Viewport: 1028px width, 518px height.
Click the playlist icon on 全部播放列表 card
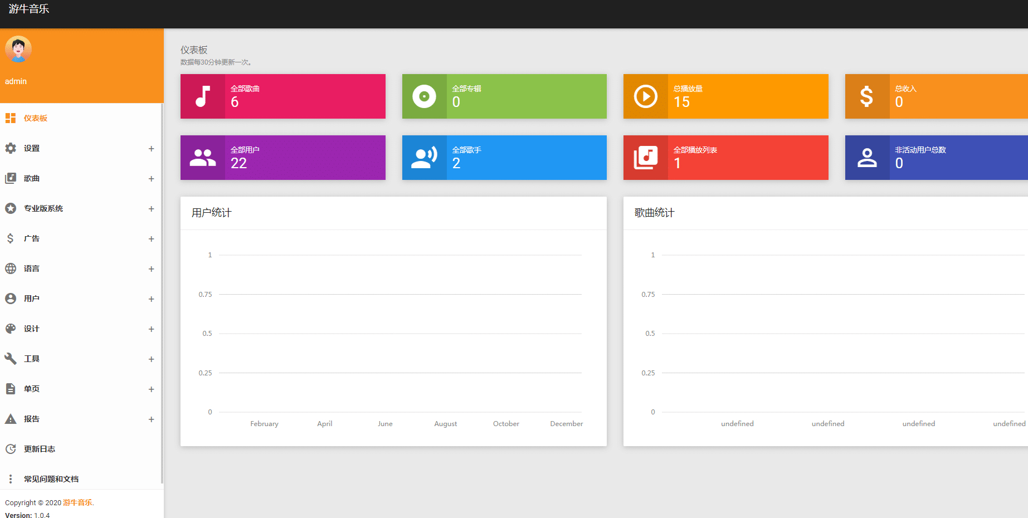point(646,158)
